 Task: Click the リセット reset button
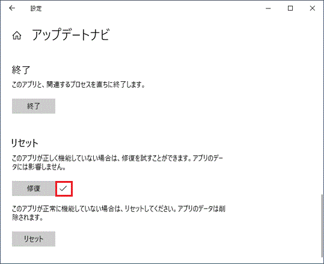click(x=34, y=239)
